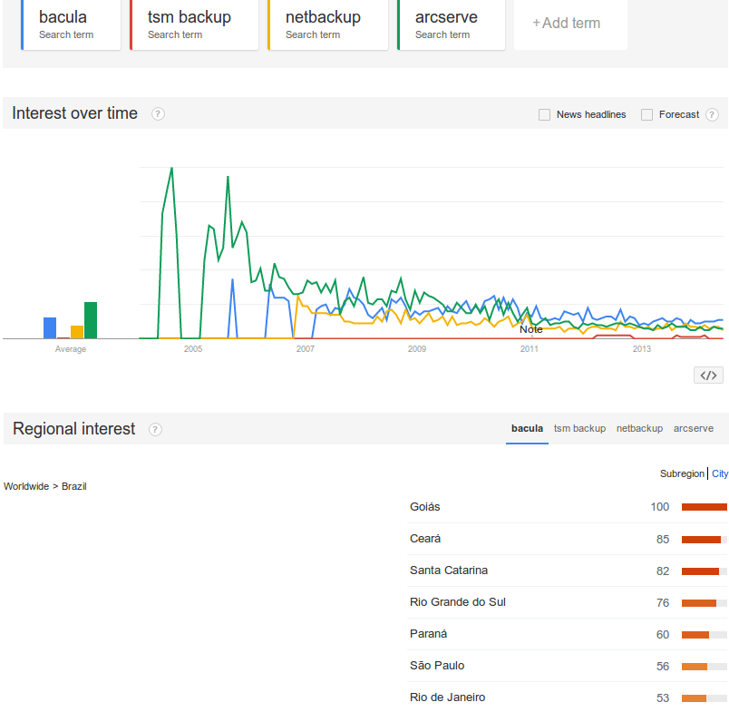This screenshot has width=729, height=712.
Task: Click the Santa Catarina region name
Action: [449, 571]
